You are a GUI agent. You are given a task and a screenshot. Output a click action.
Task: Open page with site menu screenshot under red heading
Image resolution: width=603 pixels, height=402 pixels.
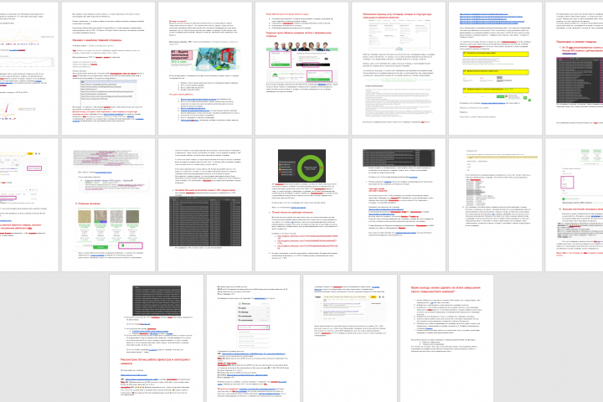(399, 69)
